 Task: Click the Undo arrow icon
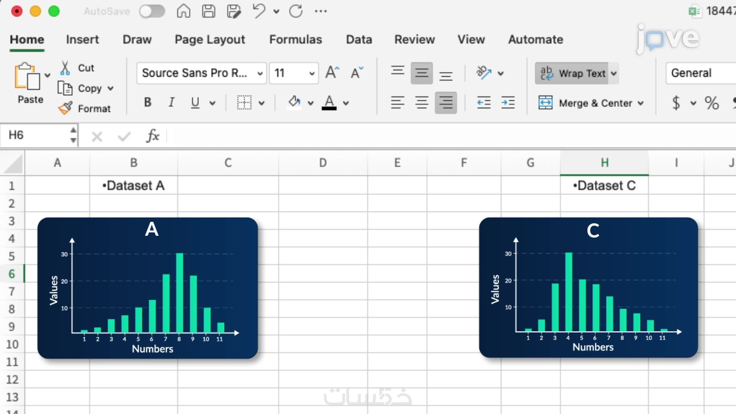259,11
